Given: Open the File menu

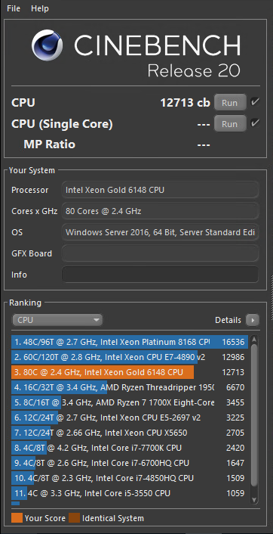Looking at the screenshot, I should [14, 8].
